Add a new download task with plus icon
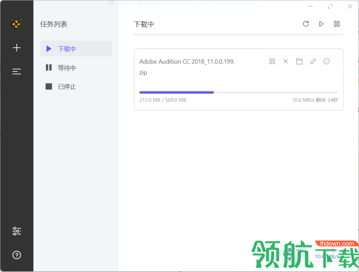 (x=17, y=48)
